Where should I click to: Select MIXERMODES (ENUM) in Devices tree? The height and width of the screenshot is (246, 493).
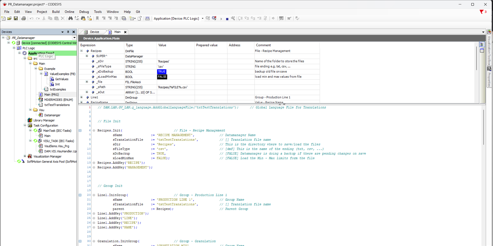pyautogui.click(x=59, y=100)
